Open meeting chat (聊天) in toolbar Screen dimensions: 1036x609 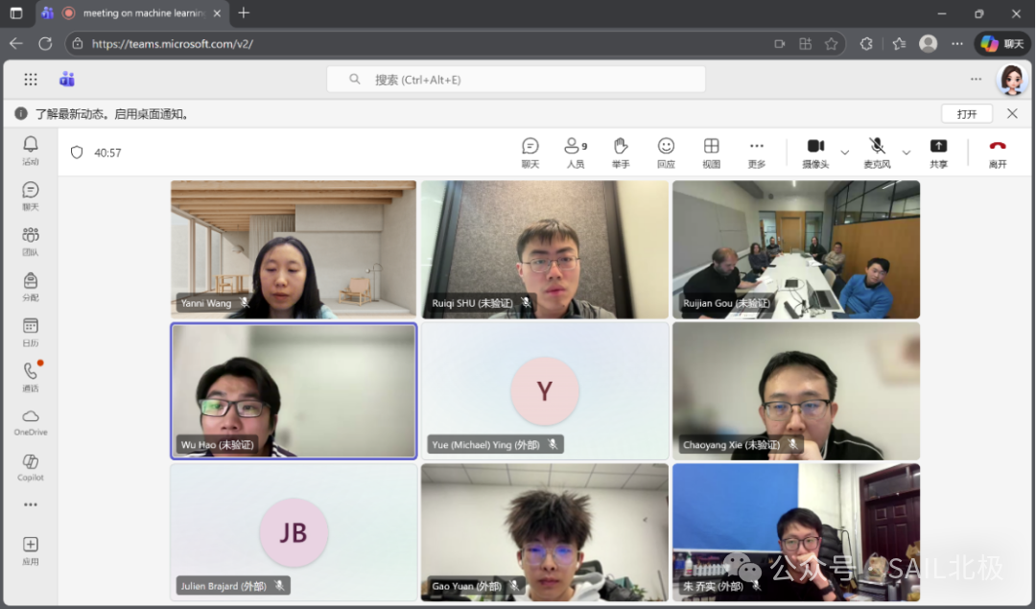coord(530,152)
